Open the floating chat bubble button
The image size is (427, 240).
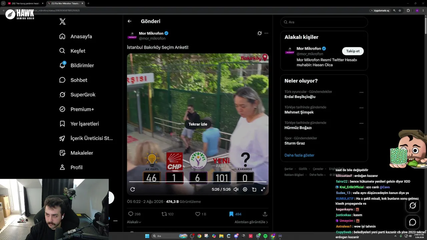point(413,222)
